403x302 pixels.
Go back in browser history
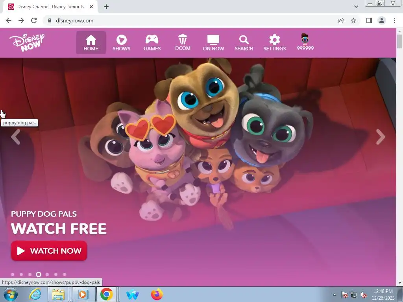tap(9, 20)
